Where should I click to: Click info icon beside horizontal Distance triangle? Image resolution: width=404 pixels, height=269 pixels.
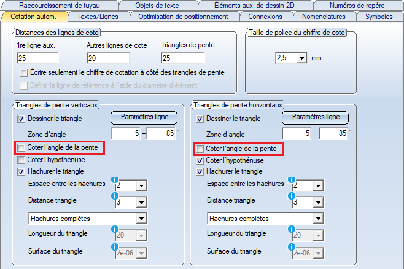292,196
